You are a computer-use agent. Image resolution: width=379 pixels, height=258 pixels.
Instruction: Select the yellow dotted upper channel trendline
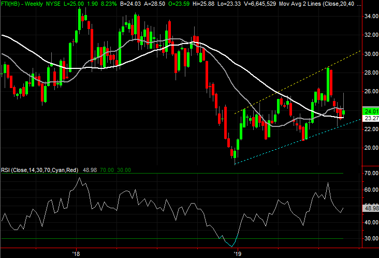click(297, 82)
